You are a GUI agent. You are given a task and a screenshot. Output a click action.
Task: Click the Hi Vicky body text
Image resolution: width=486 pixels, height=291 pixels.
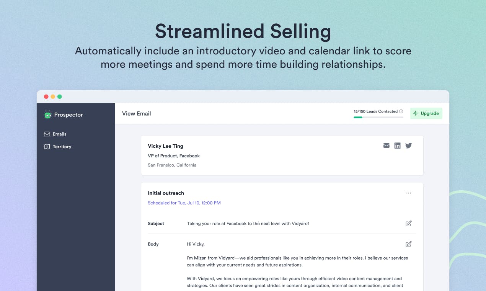[196, 244]
